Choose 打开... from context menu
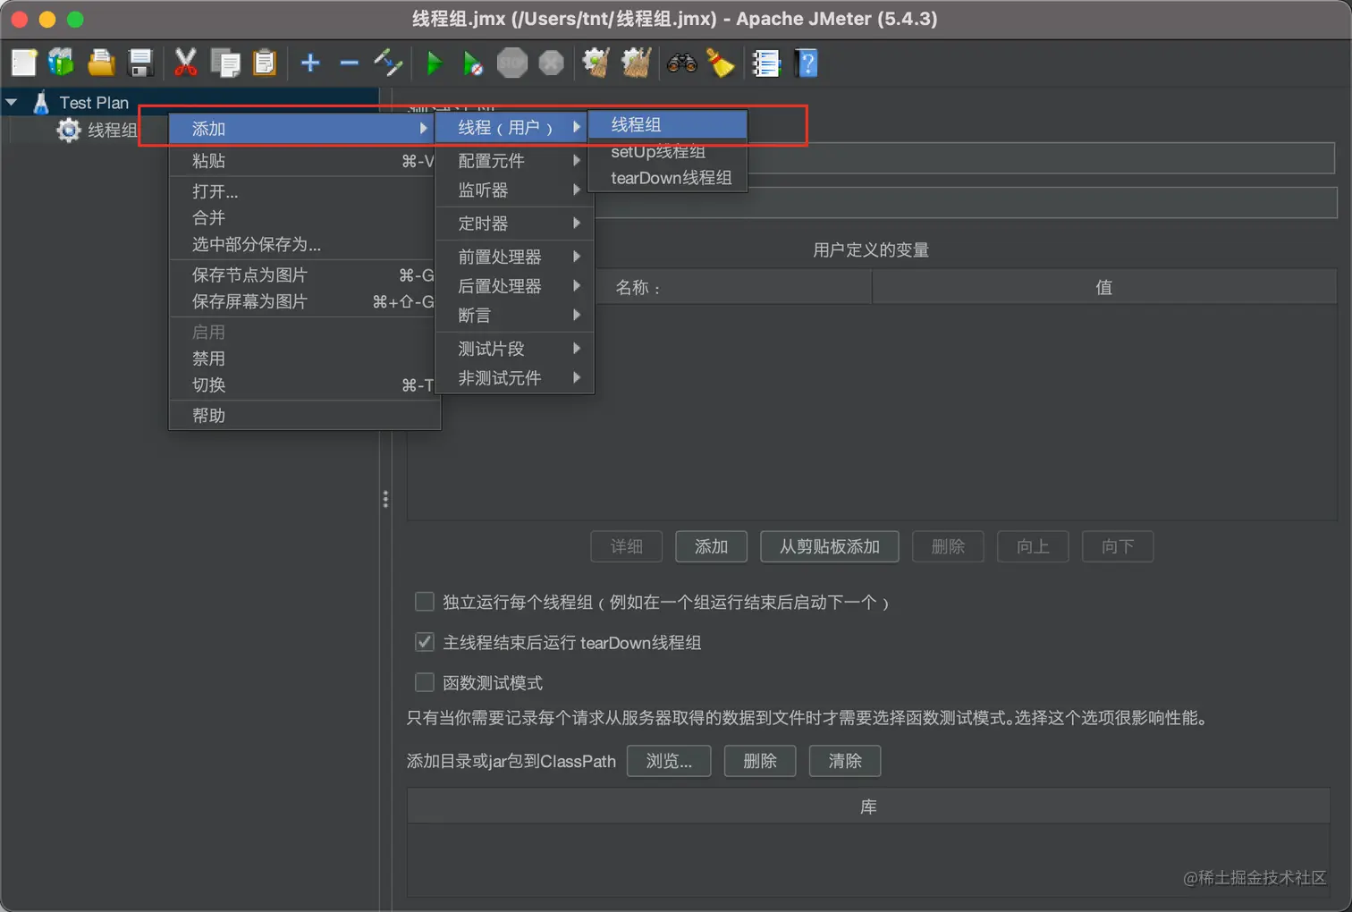 coord(301,191)
